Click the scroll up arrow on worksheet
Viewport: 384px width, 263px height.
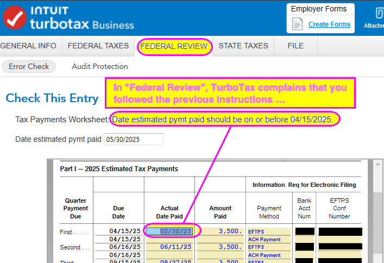coord(377,165)
